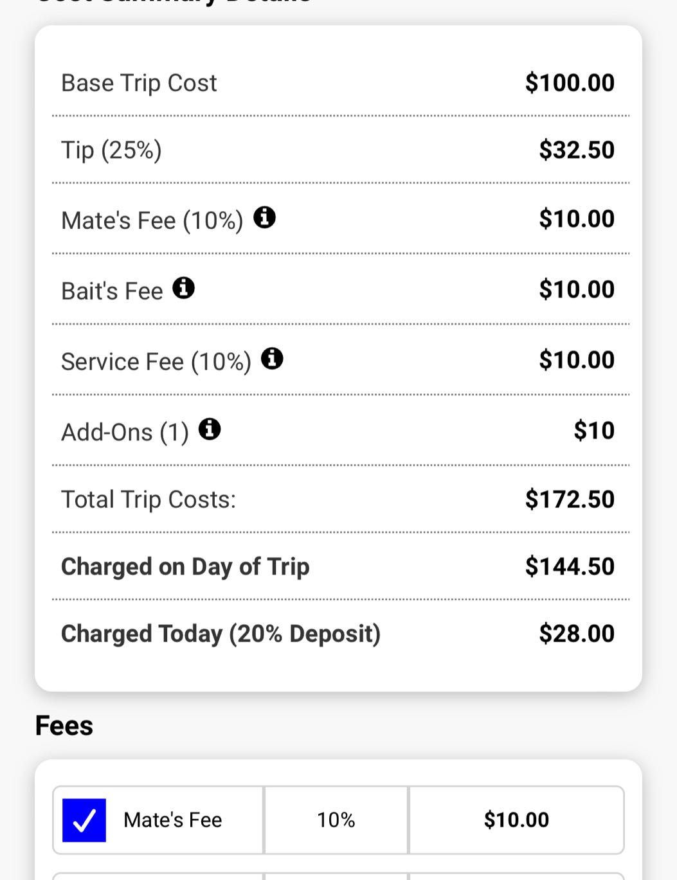Tap the Mate's Fee label in Fees table
The image size is (677, 880).
pyautogui.click(x=172, y=820)
